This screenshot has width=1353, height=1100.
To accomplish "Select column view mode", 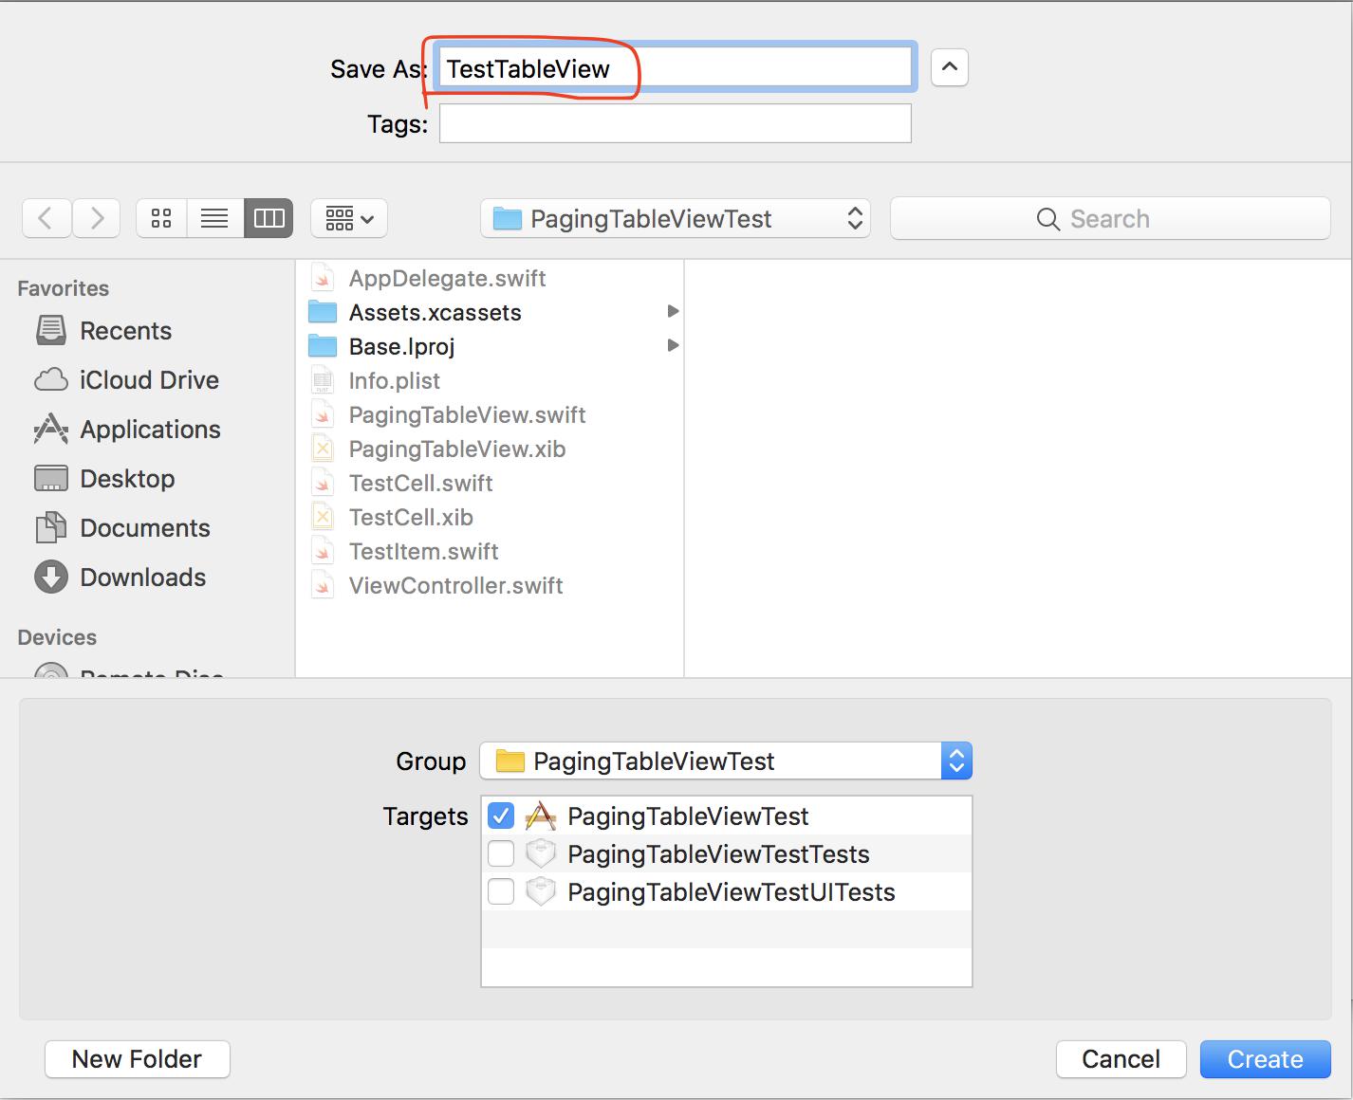I will (x=269, y=219).
